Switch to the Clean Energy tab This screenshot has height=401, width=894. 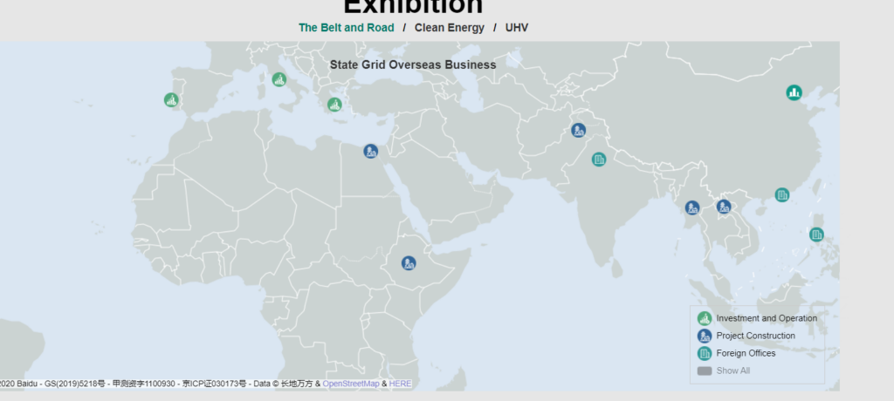tap(450, 27)
